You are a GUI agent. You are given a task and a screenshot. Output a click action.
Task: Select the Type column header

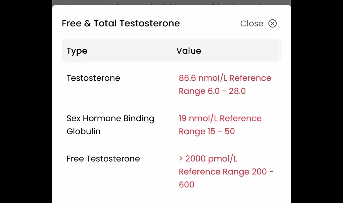coord(77,51)
